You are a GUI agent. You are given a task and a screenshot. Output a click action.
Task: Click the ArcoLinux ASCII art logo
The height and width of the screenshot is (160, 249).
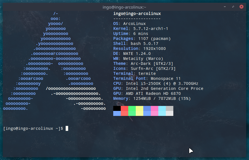[x=55, y=61]
